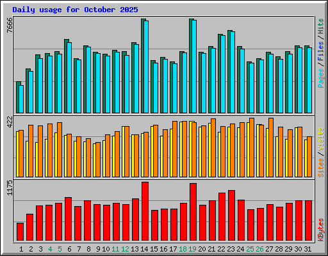Click the orange sites bar for day 25
The height and width of the screenshot is (256, 328).
(252, 147)
